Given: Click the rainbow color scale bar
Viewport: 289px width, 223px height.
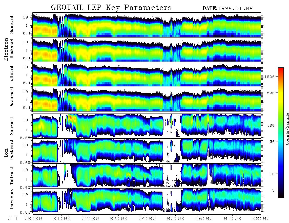Looking at the screenshot, I should [281, 133].
